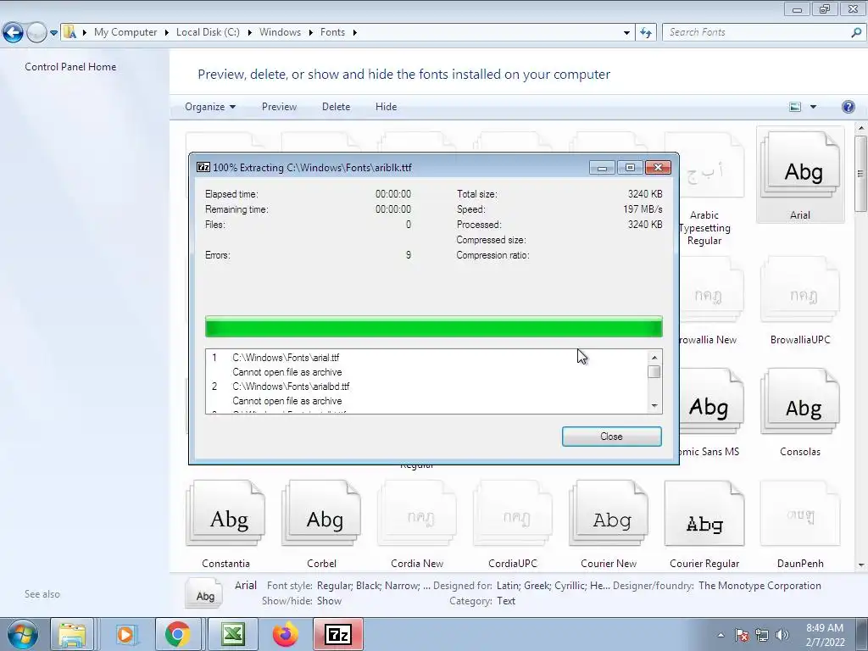This screenshot has height=651, width=868.
Task: Select the CordiaUPC font icon
Action: [x=513, y=524]
